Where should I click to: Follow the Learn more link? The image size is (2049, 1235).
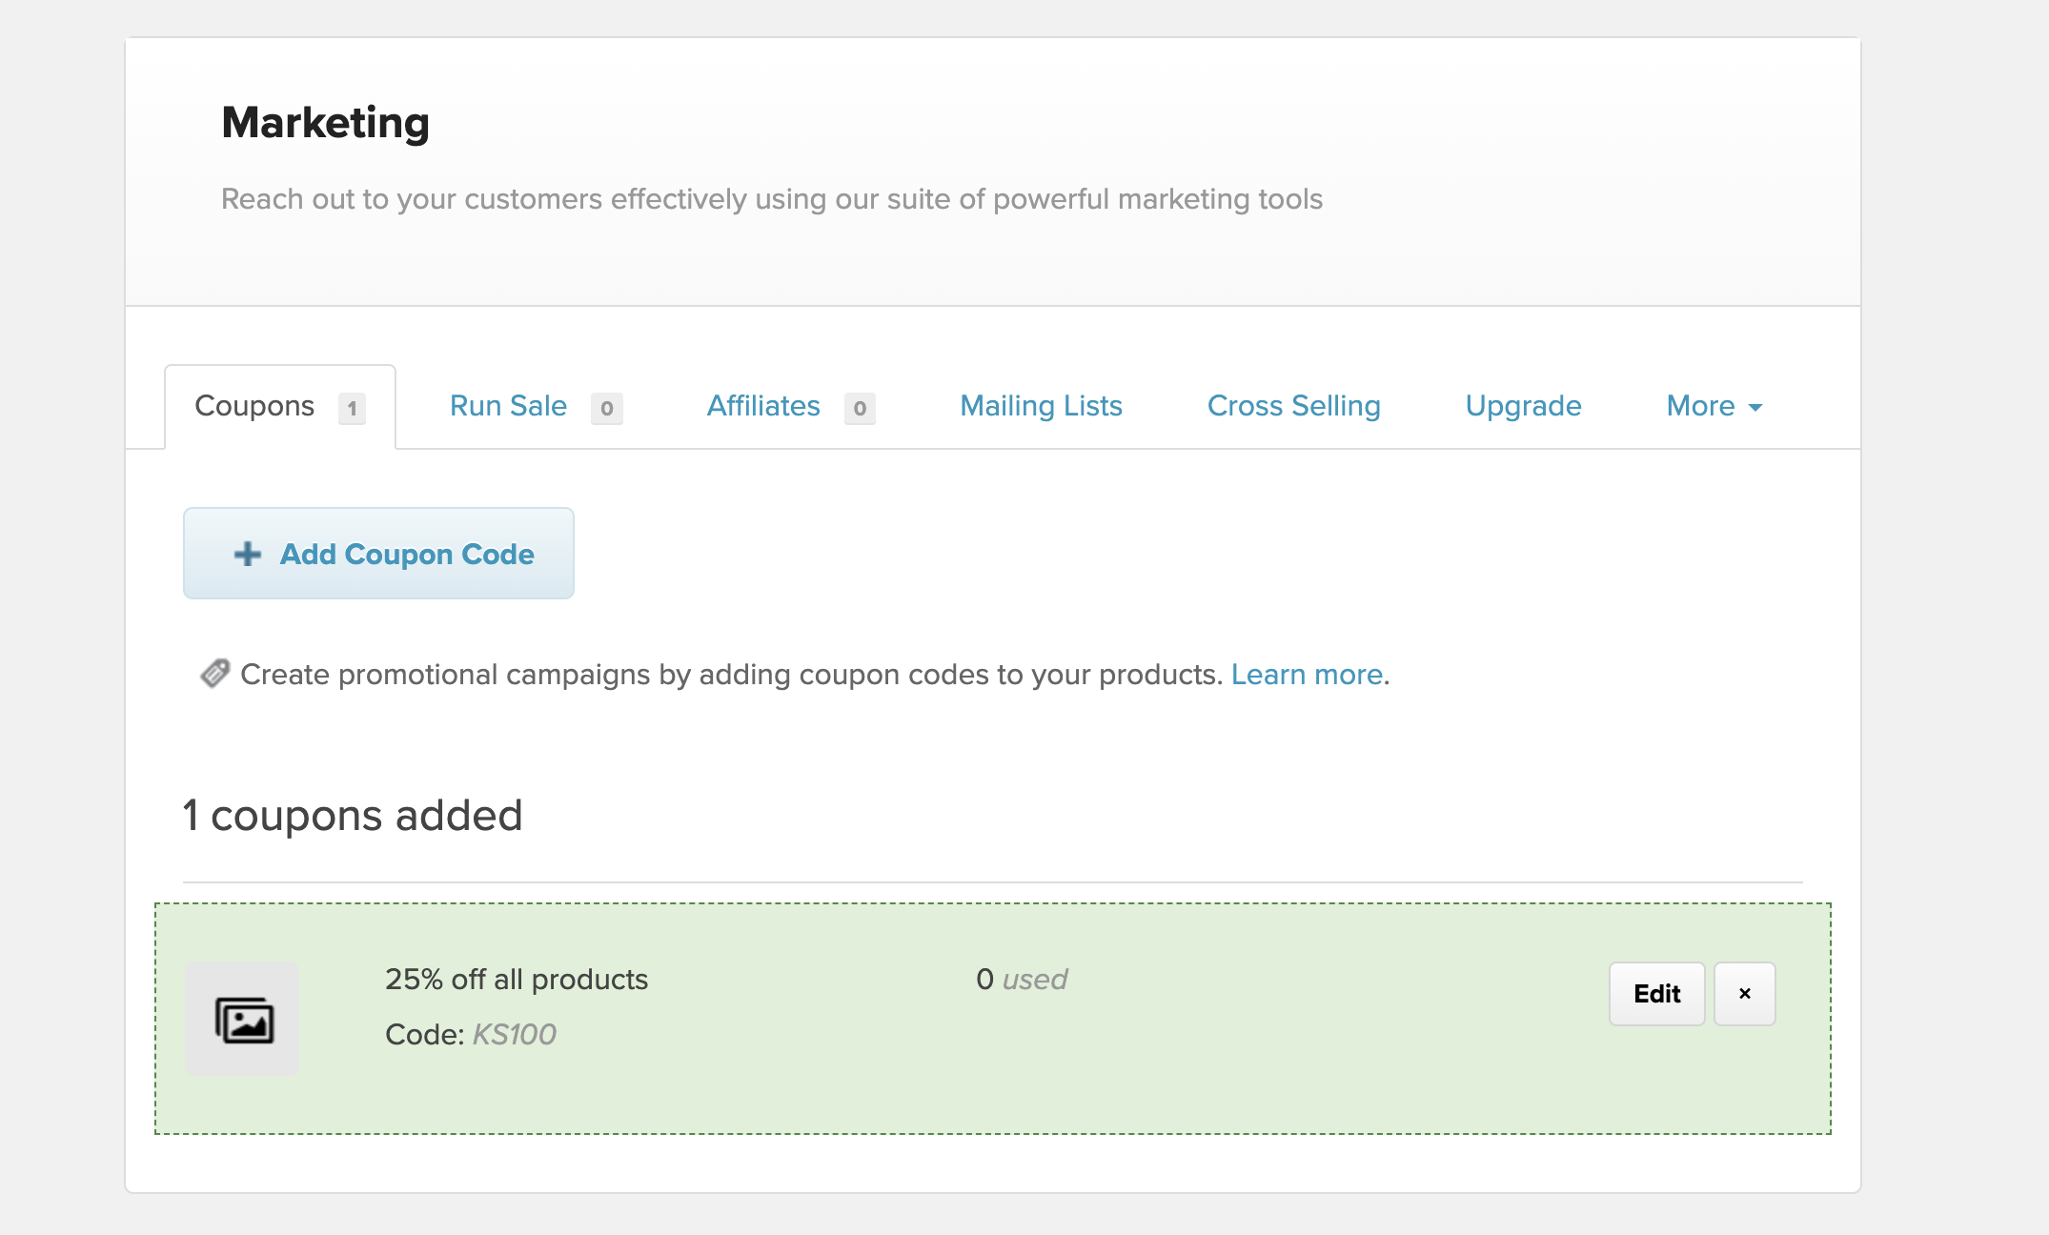(x=1307, y=675)
